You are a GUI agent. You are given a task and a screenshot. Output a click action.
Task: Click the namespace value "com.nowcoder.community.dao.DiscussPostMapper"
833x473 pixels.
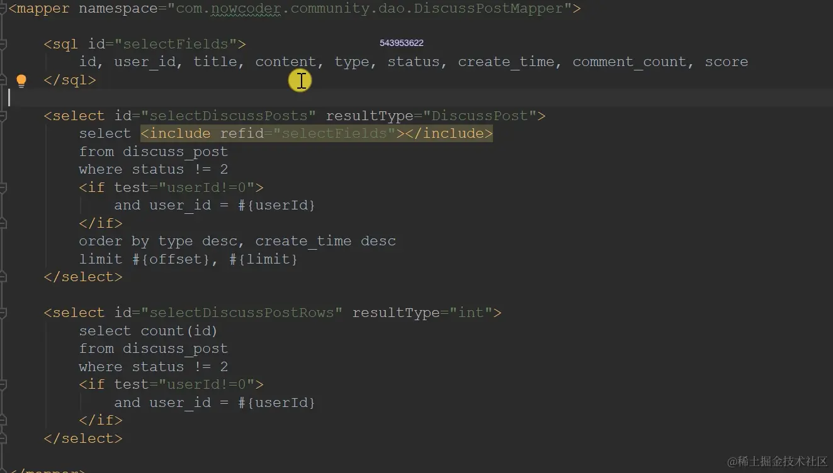coord(370,9)
